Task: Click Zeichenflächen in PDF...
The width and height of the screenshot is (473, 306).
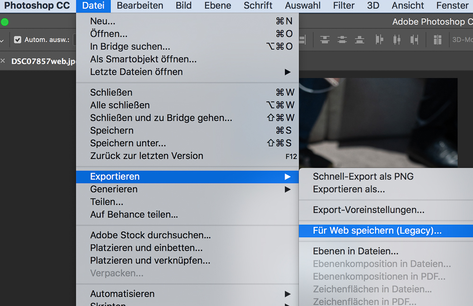Action: click(x=386, y=301)
